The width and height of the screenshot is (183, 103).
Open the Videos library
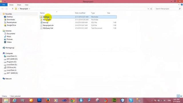click(9, 42)
